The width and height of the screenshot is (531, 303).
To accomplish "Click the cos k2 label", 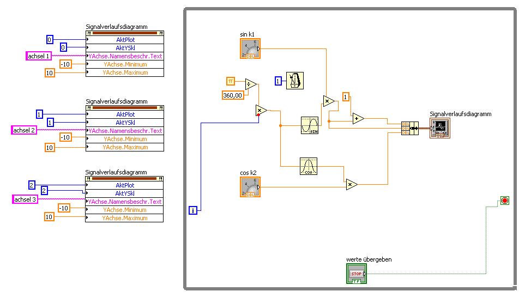I will (x=248, y=173).
